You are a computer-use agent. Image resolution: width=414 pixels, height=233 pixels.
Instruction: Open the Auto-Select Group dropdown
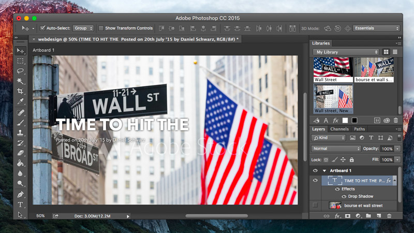[83, 28]
